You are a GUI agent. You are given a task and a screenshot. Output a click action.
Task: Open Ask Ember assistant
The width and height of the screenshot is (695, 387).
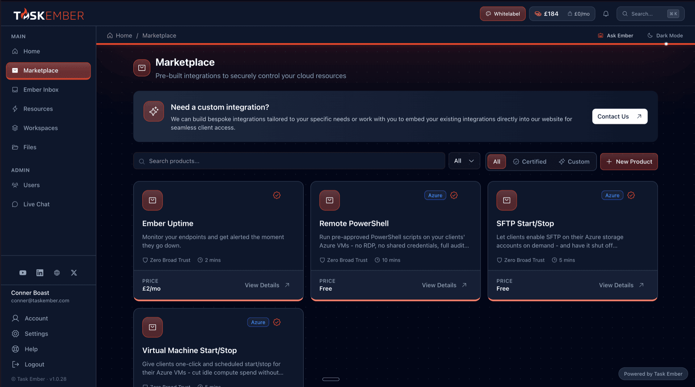(615, 36)
